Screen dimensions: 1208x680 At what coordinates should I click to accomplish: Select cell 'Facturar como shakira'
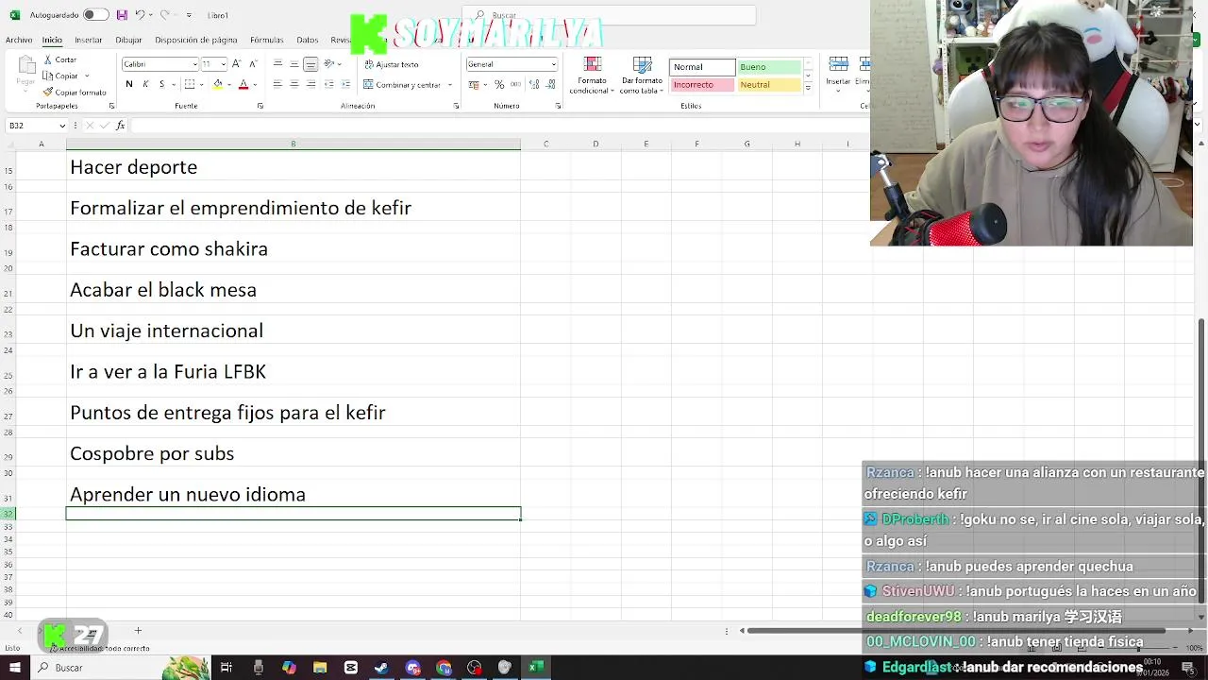294,248
